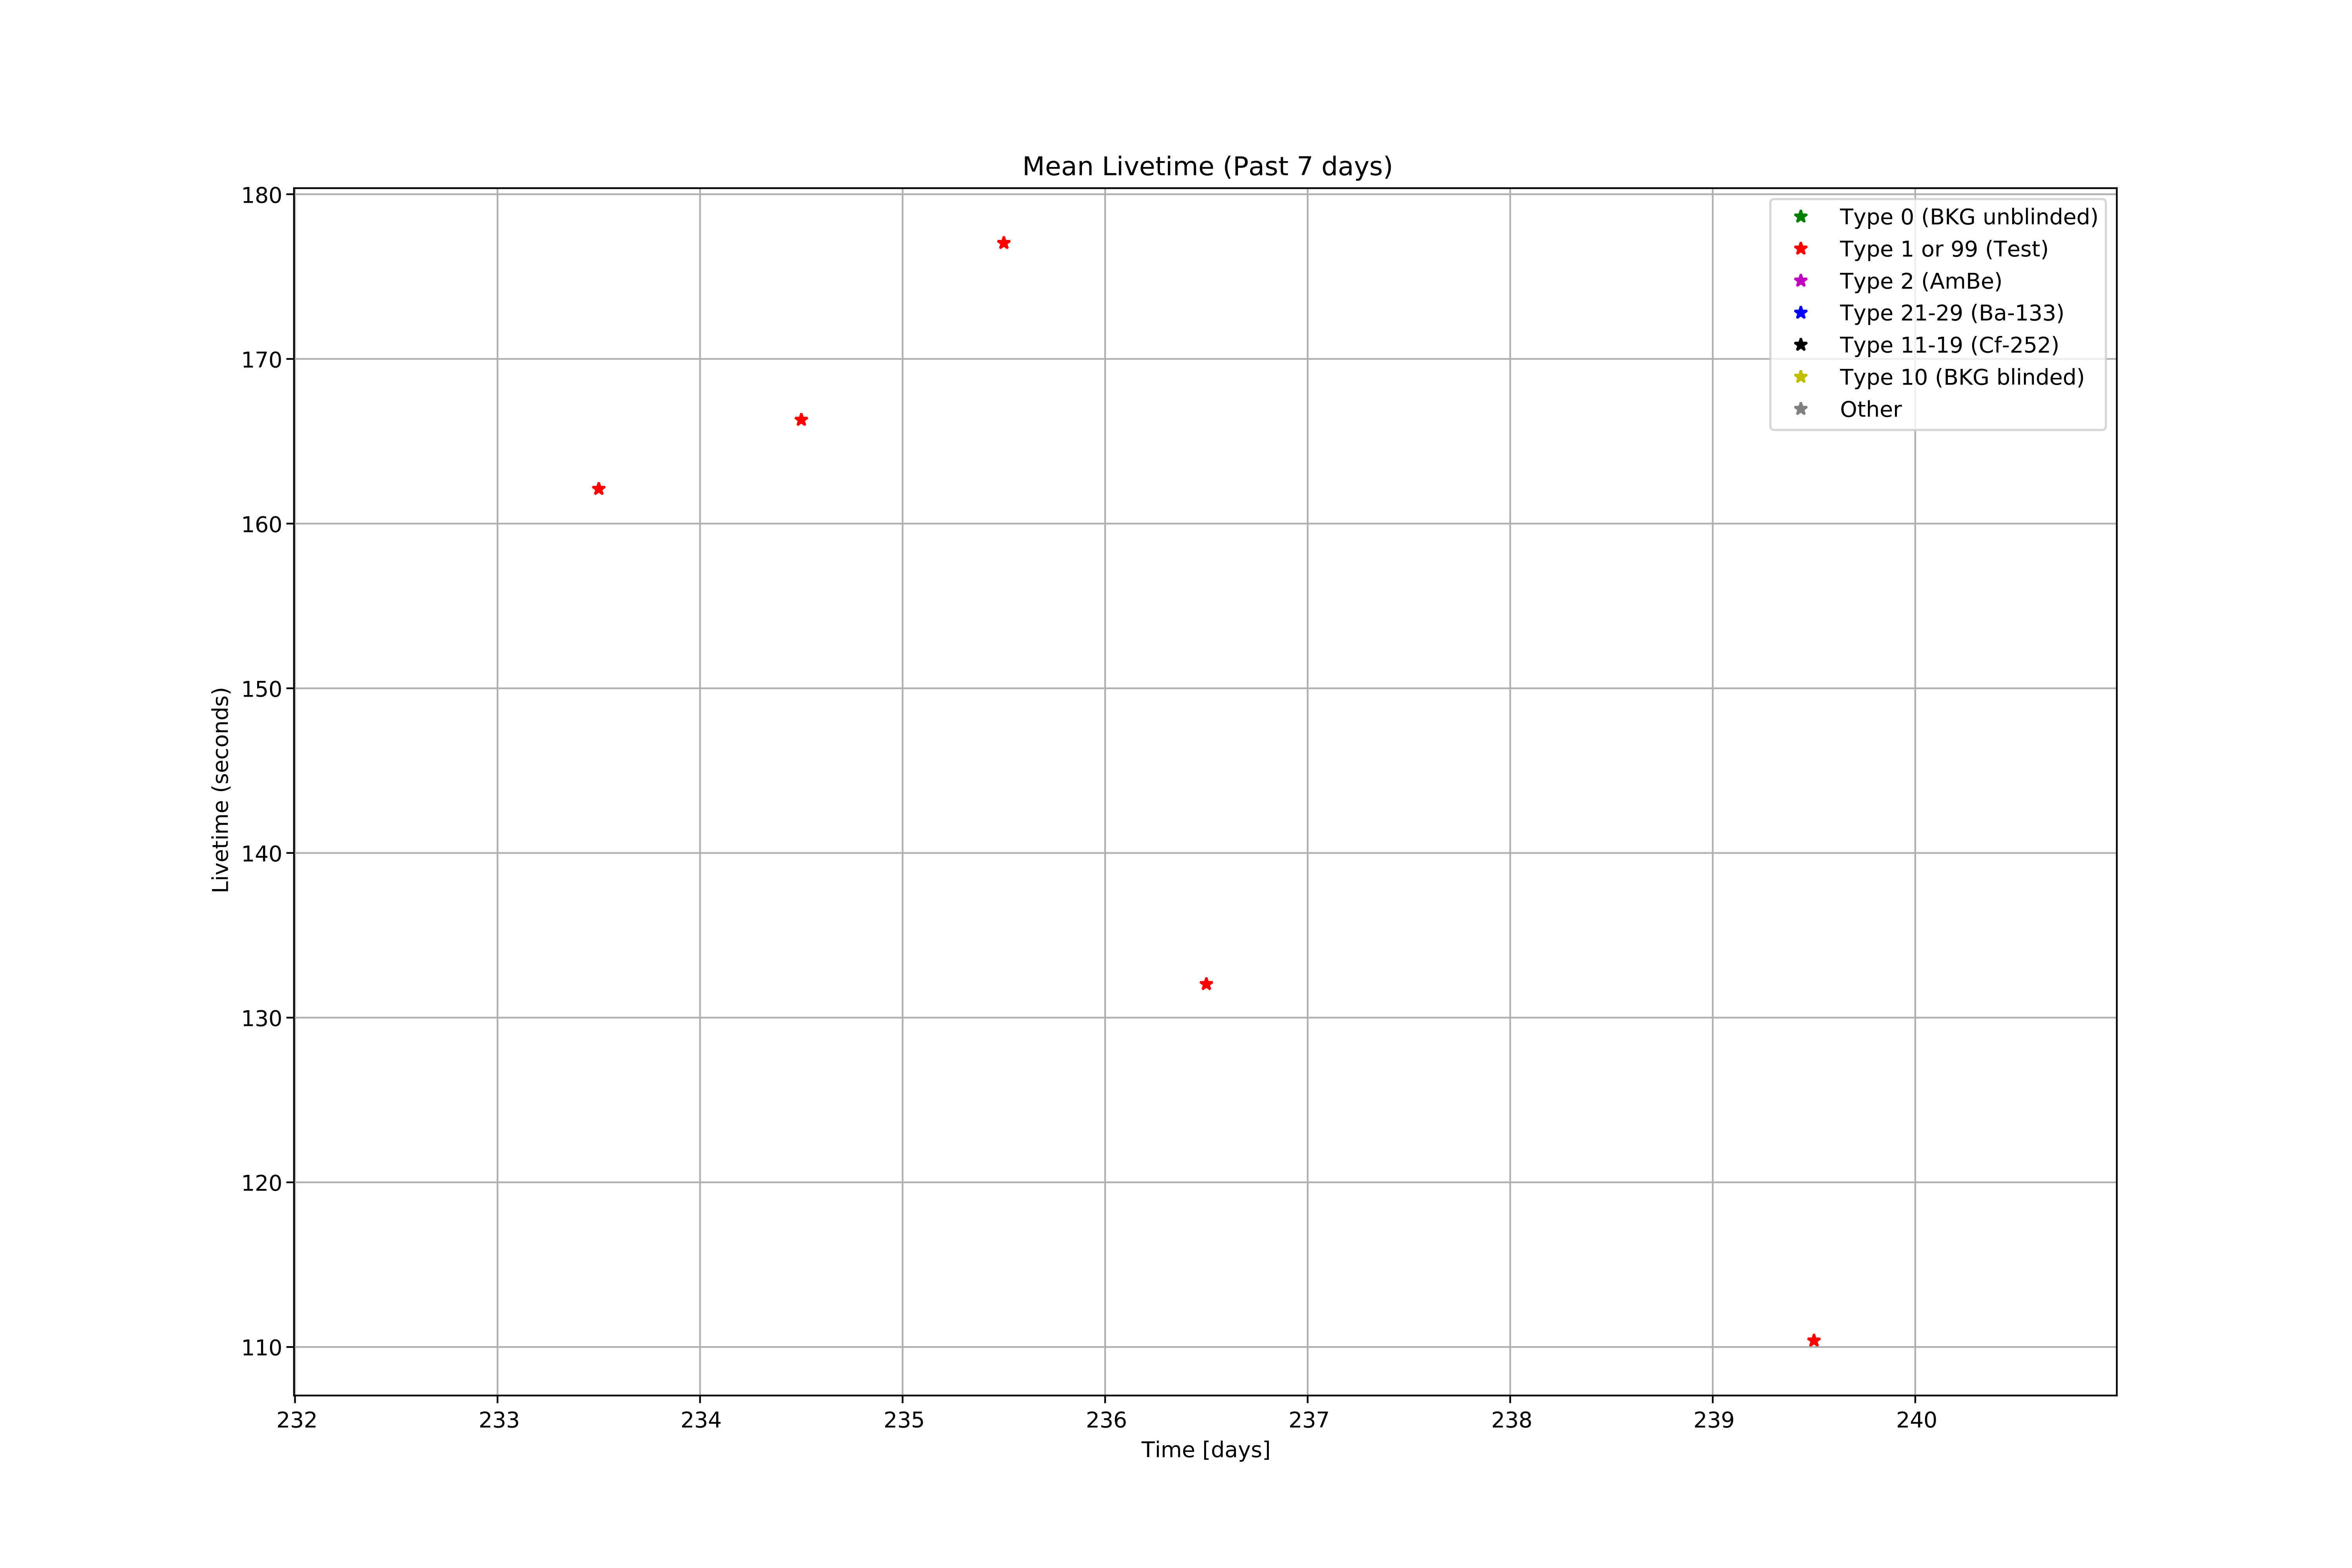The width and height of the screenshot is (2352, 1568).
Task: Click the 'Time [days]' x-axis label
Action: coord(1206,1450)
